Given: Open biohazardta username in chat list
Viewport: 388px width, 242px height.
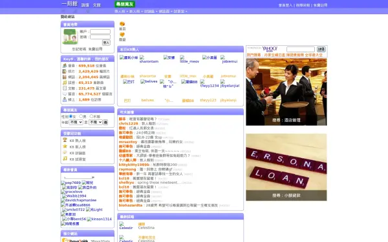Looking at the screenshot, I should [x=131, y=205].
